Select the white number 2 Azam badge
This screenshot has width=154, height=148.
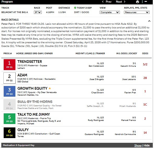coord(9,78)
